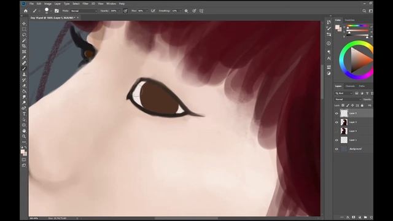393x221 pixels.
Task: Switch to the Channels tab
Action: point(350,86)
